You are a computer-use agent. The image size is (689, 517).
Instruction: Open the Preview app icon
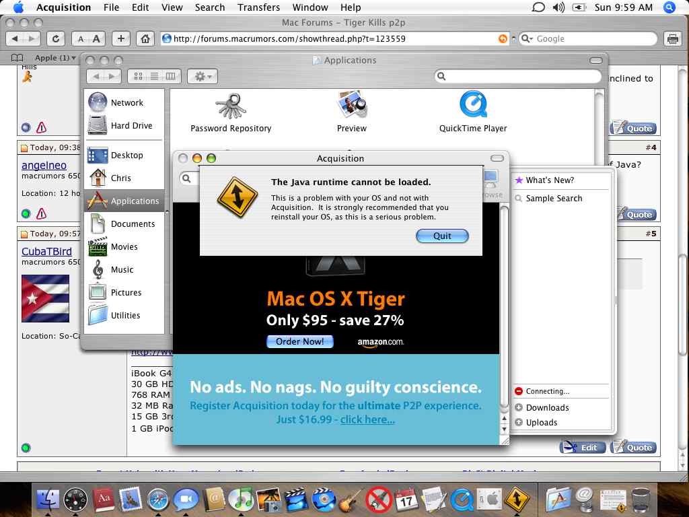[351, 112]
